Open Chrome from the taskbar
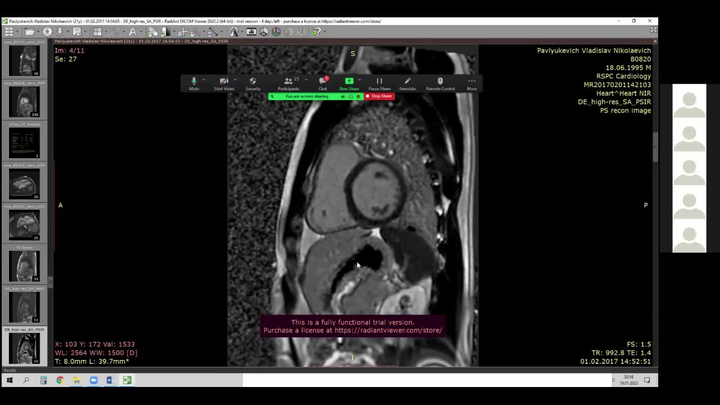 point(60,380)
